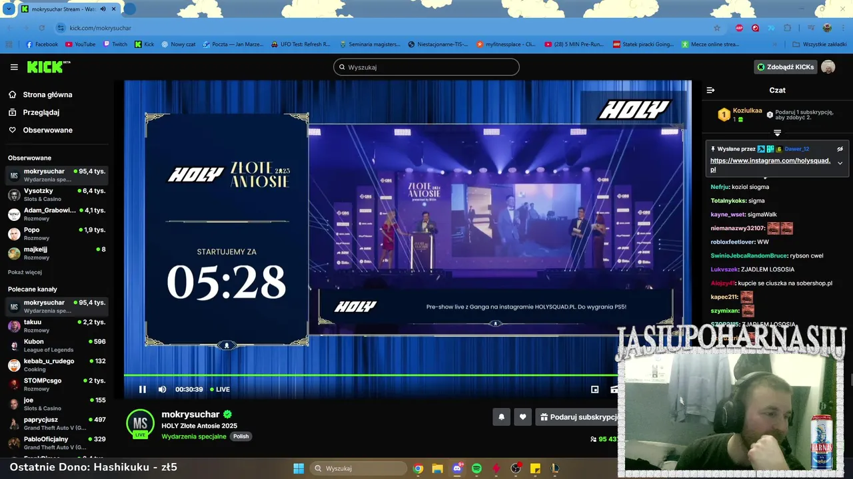Click the Dawer_12 username in pinned message

(796, 149)
